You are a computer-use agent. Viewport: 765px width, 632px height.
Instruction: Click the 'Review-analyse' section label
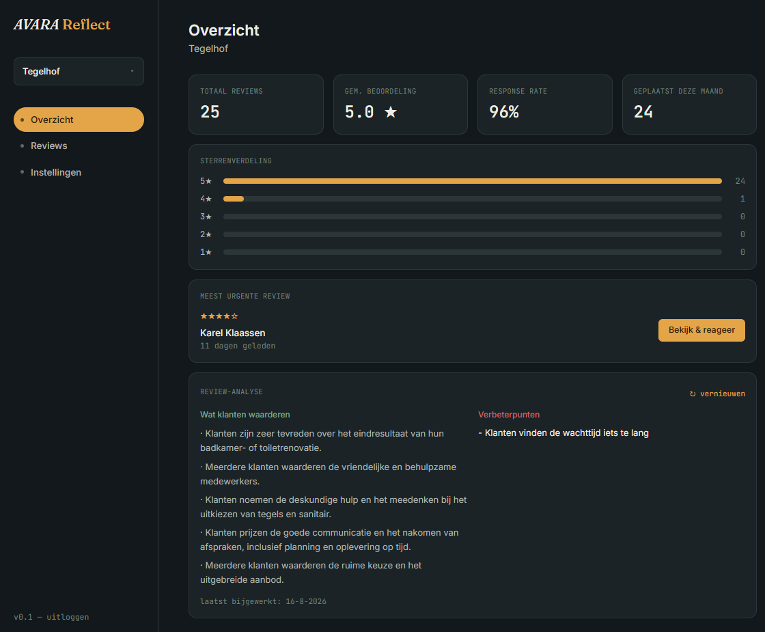tap(232, 392)
